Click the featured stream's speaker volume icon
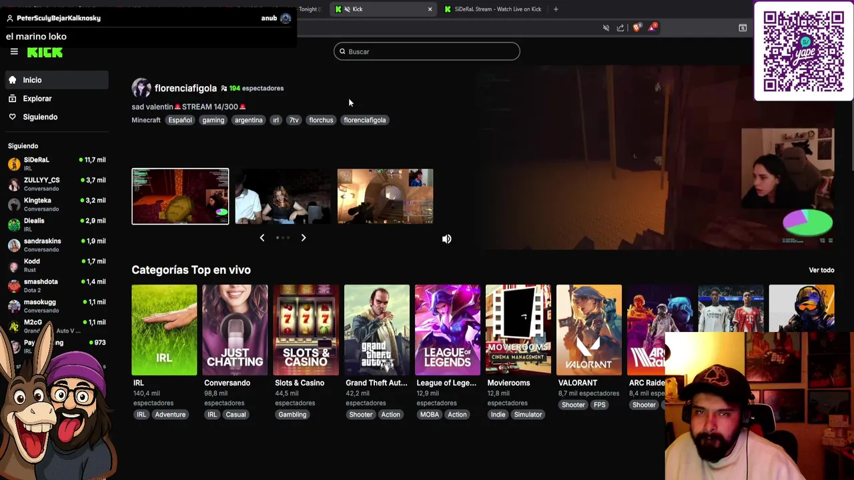The height and width of the screenshot is (480, 854). [446, 239]
